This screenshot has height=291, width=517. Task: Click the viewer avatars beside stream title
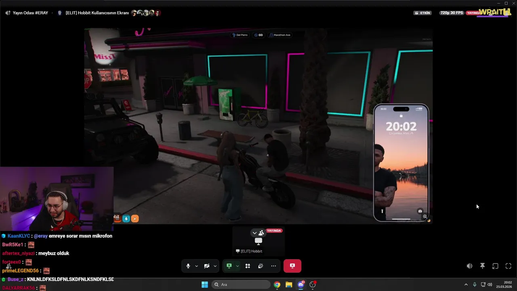tap(146, 13)
